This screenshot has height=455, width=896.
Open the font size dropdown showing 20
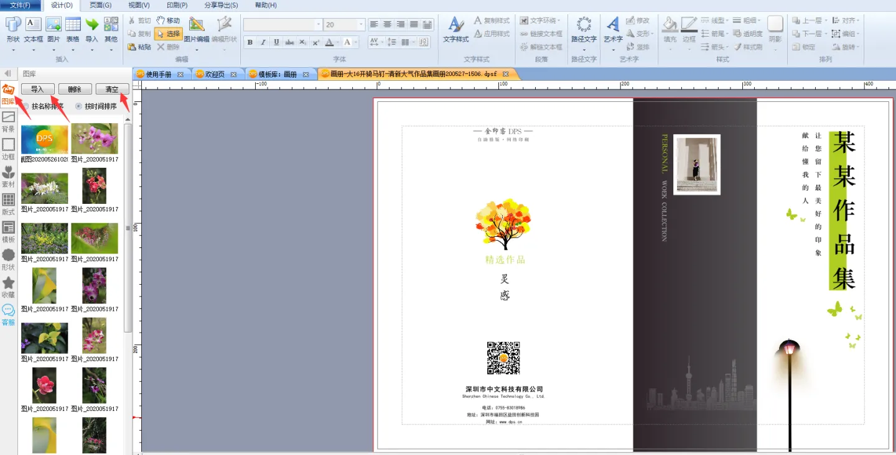pos(362,25)
